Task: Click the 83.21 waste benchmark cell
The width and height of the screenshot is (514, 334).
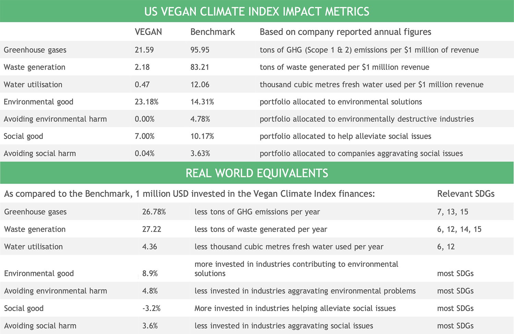Action: pyautogui.click(x=199, y=67)
